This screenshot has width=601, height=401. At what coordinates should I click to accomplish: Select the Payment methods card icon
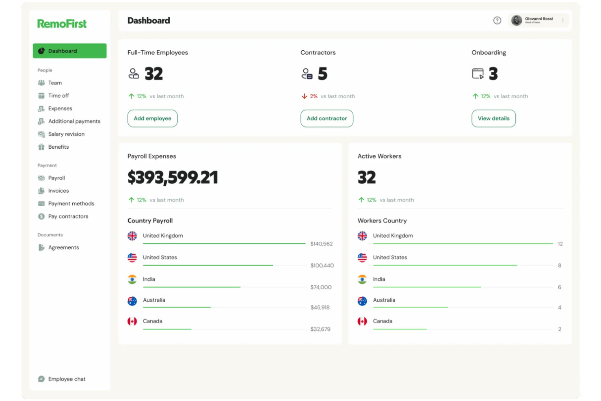42,204
